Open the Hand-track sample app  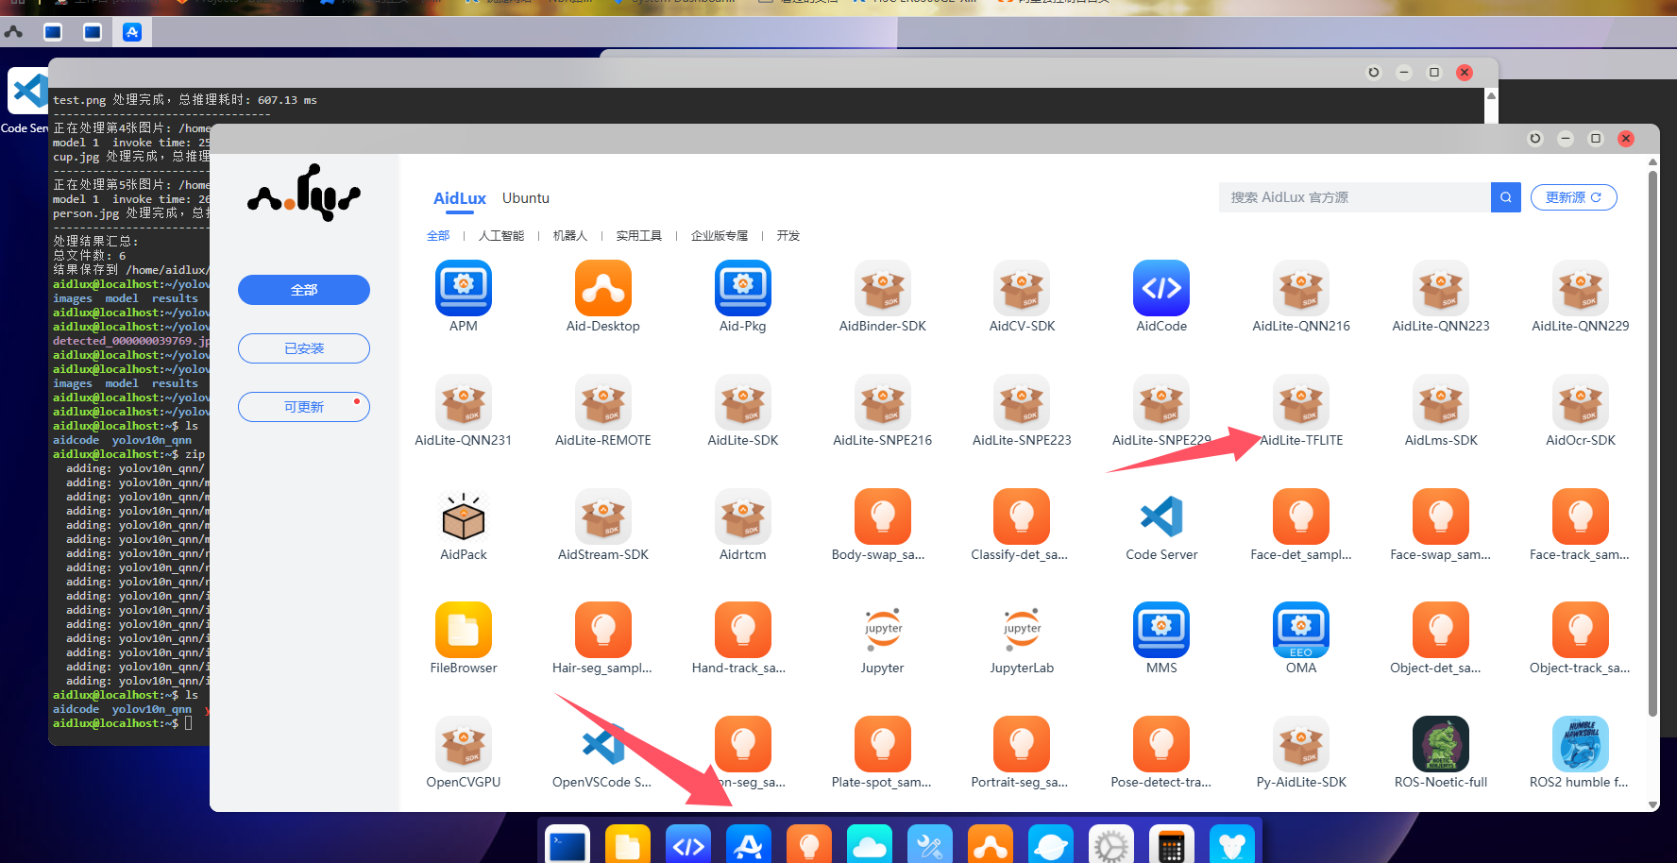coord(743,630)
